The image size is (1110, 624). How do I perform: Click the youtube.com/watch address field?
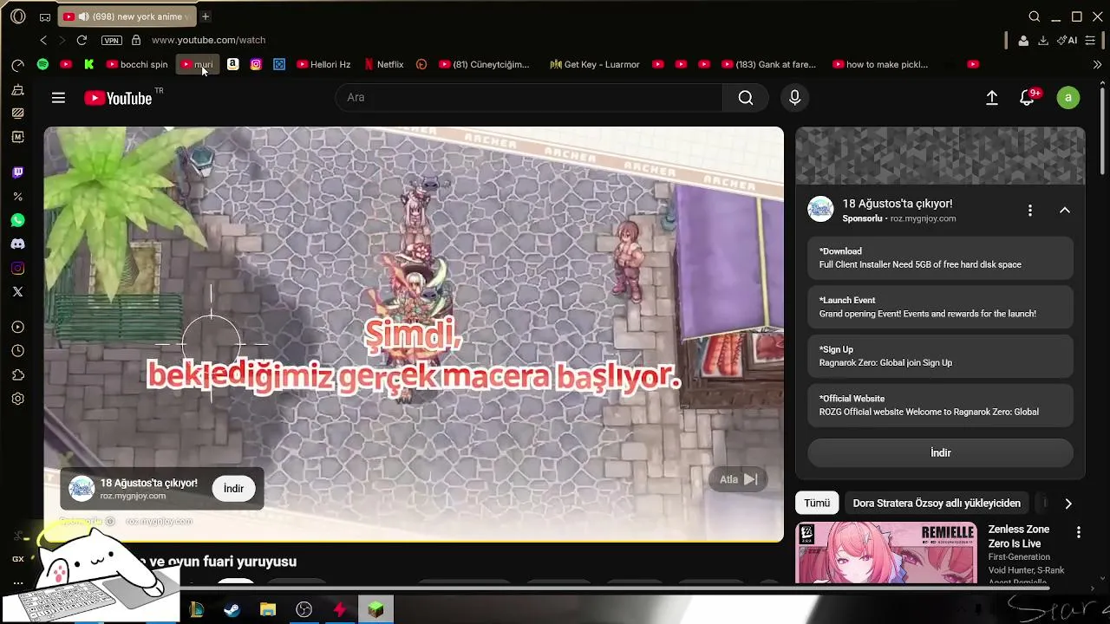point(208,40)
